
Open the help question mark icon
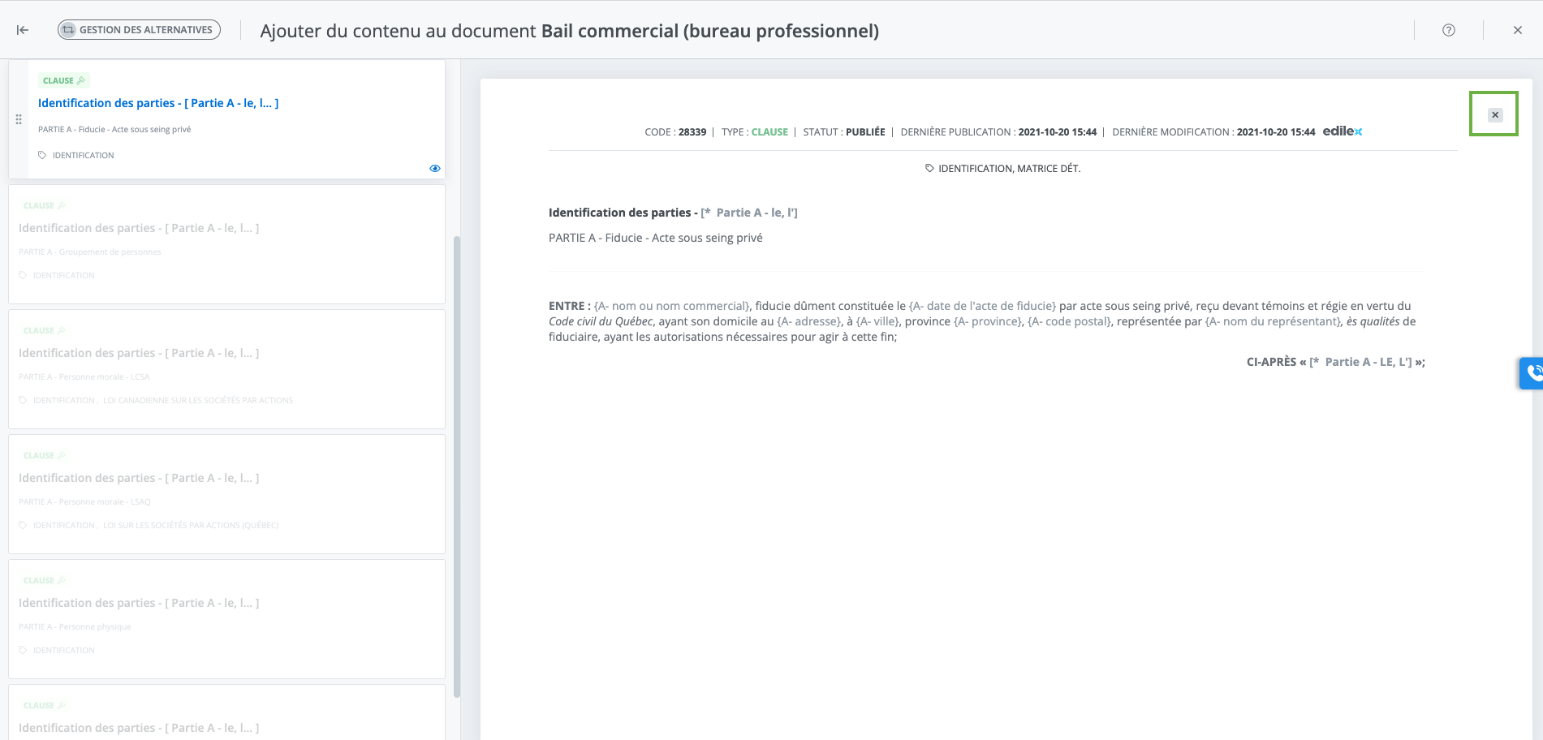(1448, 30)
